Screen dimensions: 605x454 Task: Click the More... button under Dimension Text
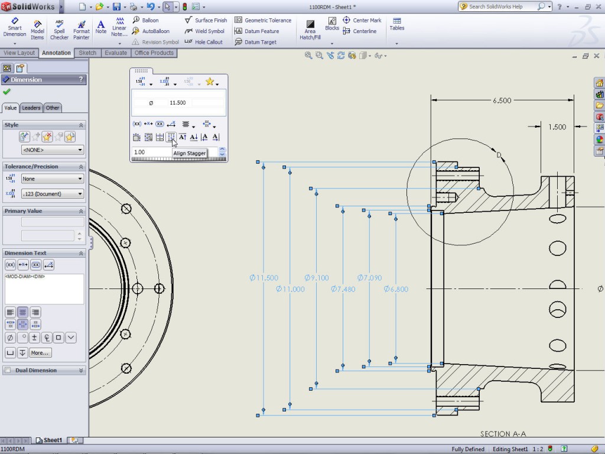coord(40,352)
